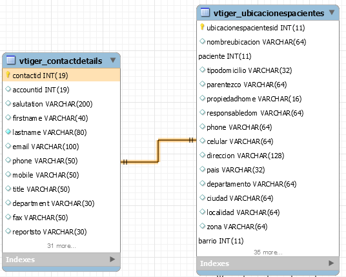Click the filled diamond beside lastname
The height and width of the screenshot is (277, 346).
click(8, 132)
